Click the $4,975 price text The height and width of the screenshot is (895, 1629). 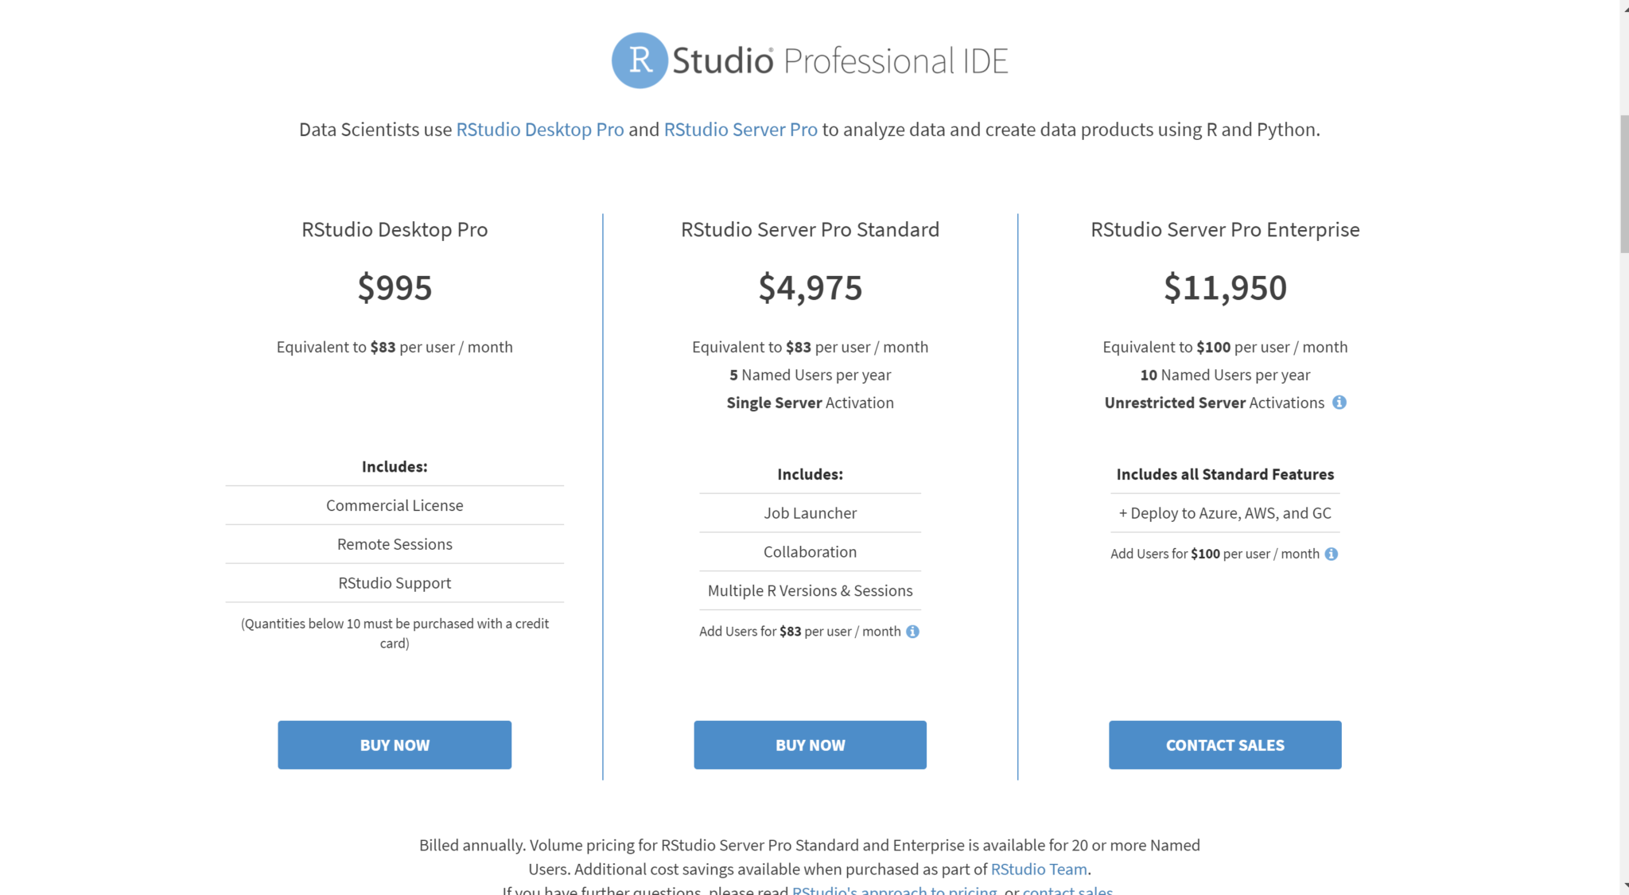pos(810,288)
